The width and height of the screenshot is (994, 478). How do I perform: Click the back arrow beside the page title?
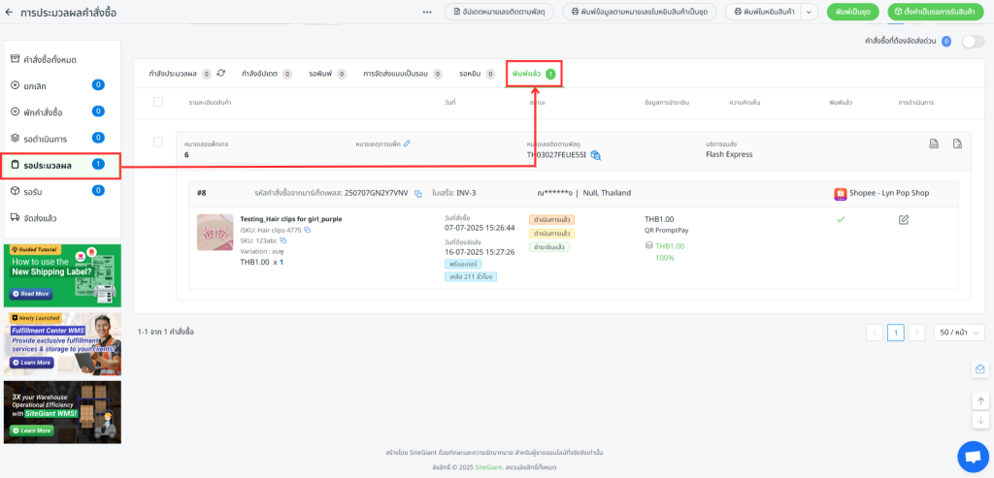click(x=10, y=12)
